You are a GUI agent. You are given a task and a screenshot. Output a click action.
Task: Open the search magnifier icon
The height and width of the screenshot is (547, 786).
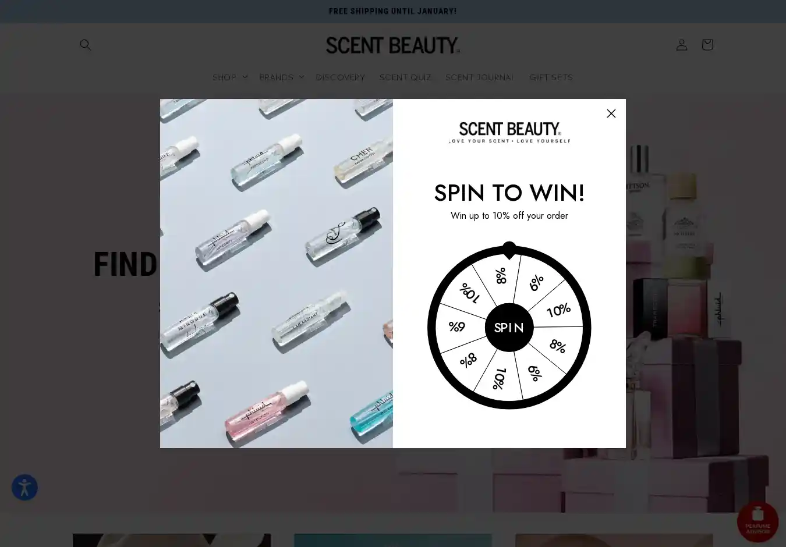tap(86, 45)
